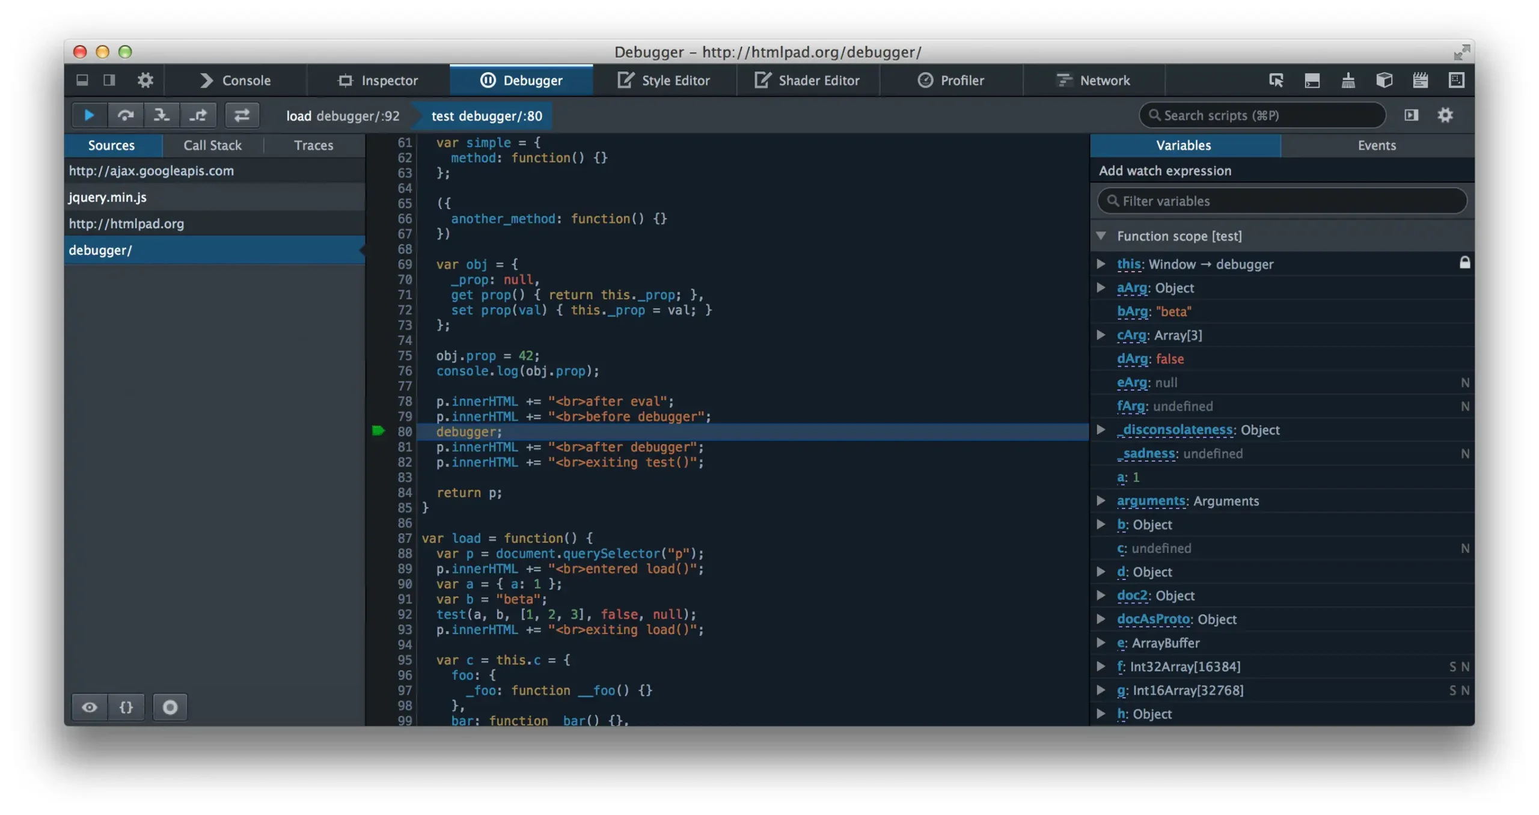
Task: Expand the aArg: Object variable
Action: click(x=1101, y=287)
